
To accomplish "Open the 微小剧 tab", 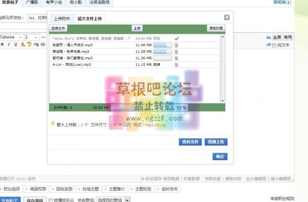I will 75,3.
